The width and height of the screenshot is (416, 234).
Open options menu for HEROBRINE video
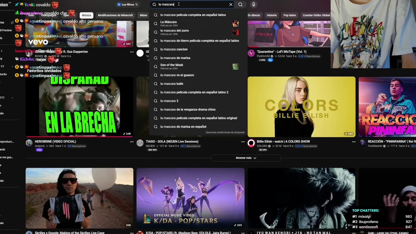[x=132, y=142]
